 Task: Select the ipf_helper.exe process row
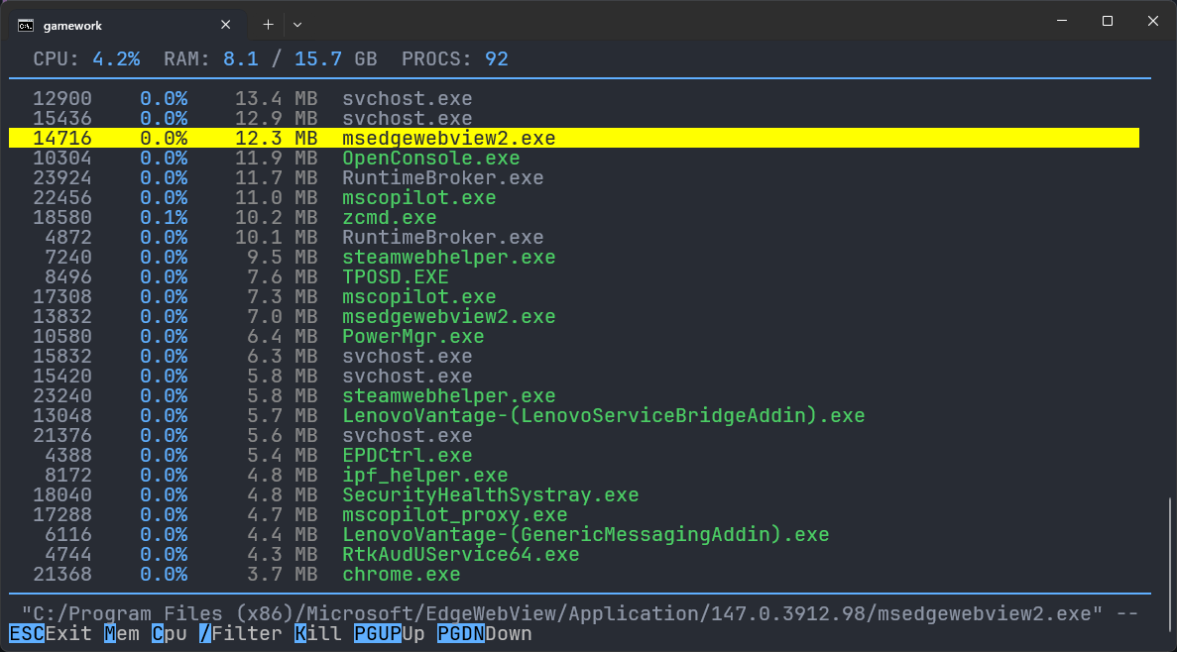(573, 475)
